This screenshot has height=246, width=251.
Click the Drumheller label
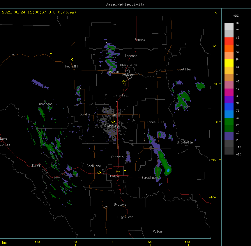[x=186, y=142]
